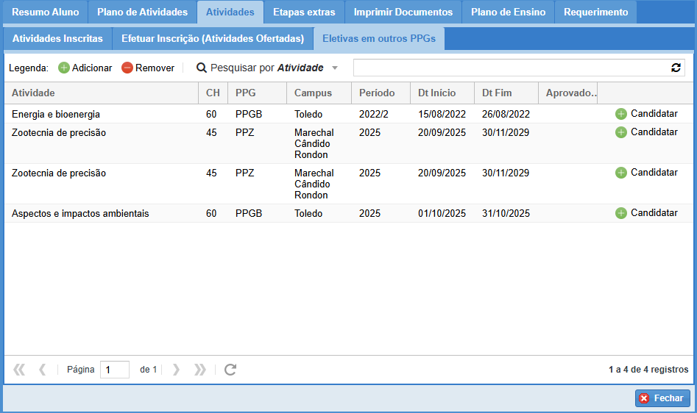
Task: Click the next page arrow
Action: point(176,370)
